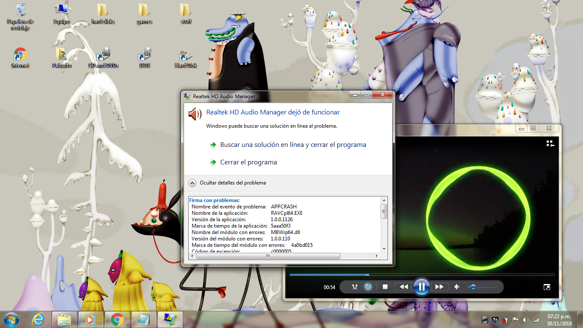
Task: Click the network signal tray icon
Action: (x=536, y=319)
